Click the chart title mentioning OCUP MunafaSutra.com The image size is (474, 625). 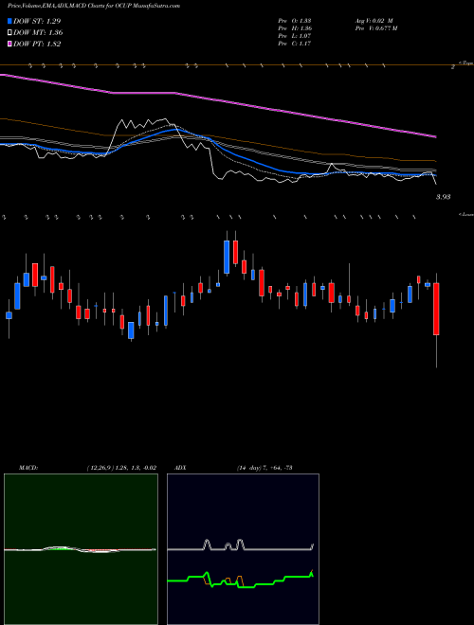point(94,6)
